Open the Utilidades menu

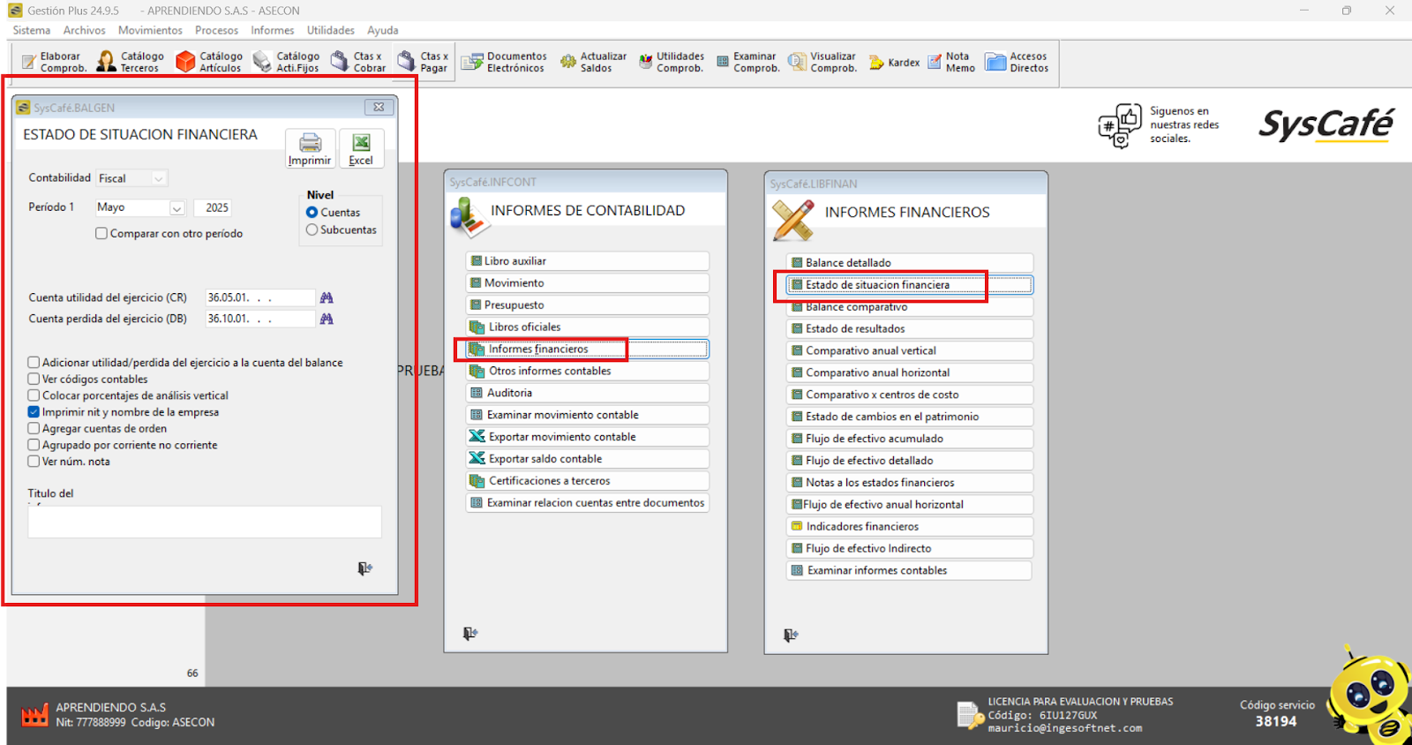[x=330, y=30]
